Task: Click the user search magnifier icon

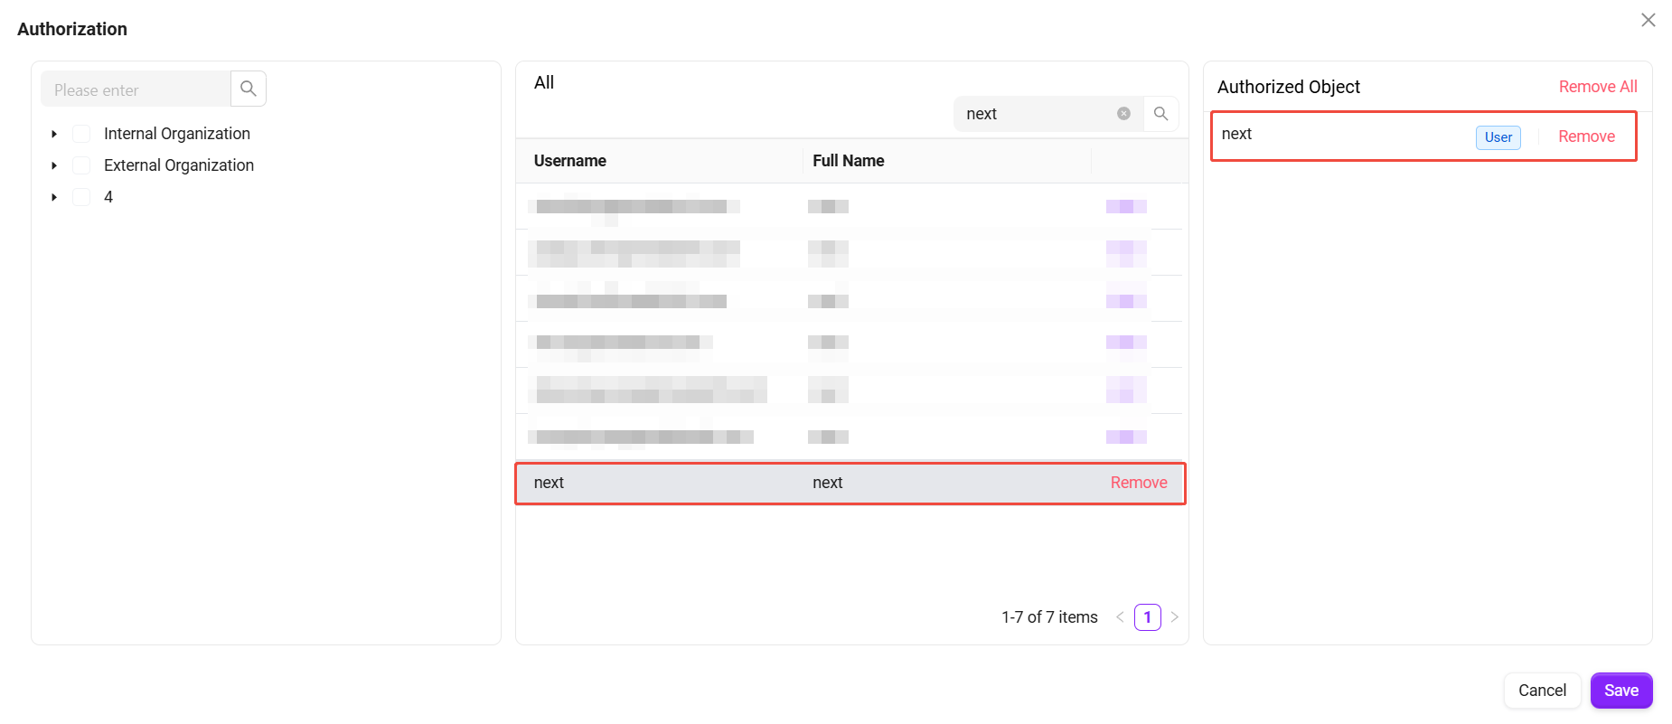Action: pyautogui.click(x=1161, y=114)
